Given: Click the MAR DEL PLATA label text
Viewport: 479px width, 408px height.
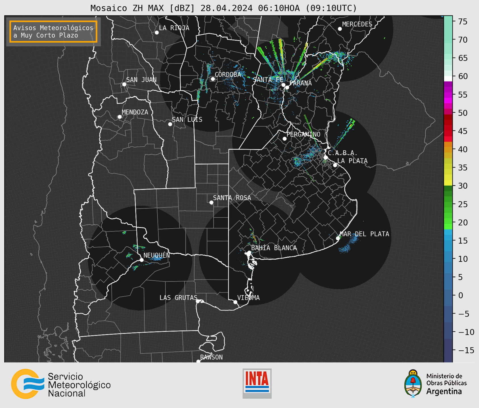Looking at the screenshot, I should [x=364, y=234].
